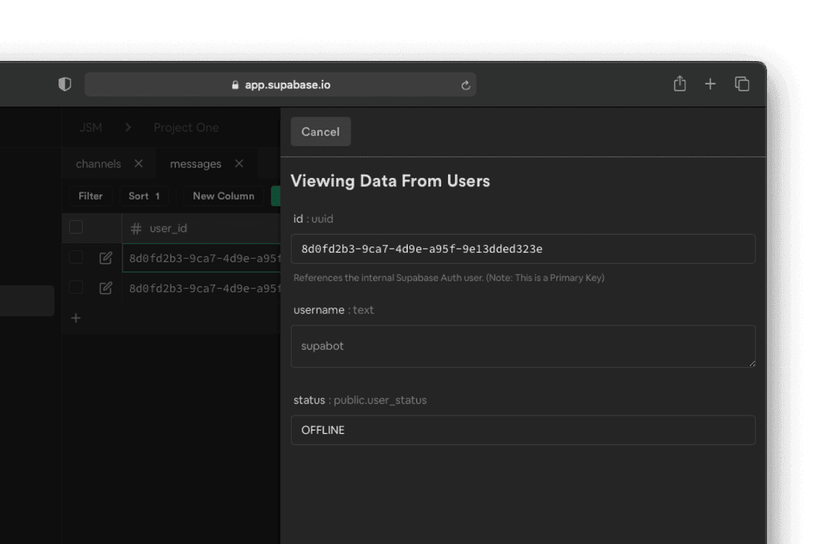828x544 pixels.
Task: Switch to the channels tab
Action: click(x=98, y=163)
